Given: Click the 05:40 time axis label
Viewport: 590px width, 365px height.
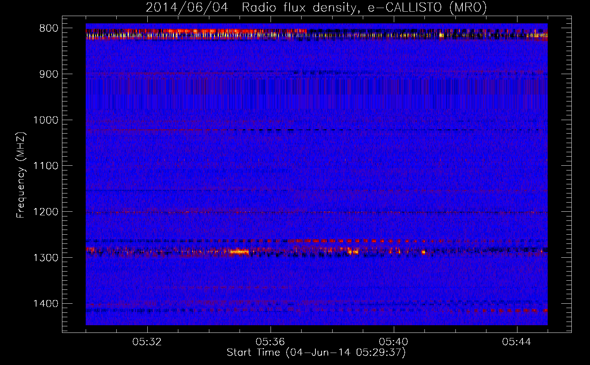Looking at the screenshot, I should [393, 342].
